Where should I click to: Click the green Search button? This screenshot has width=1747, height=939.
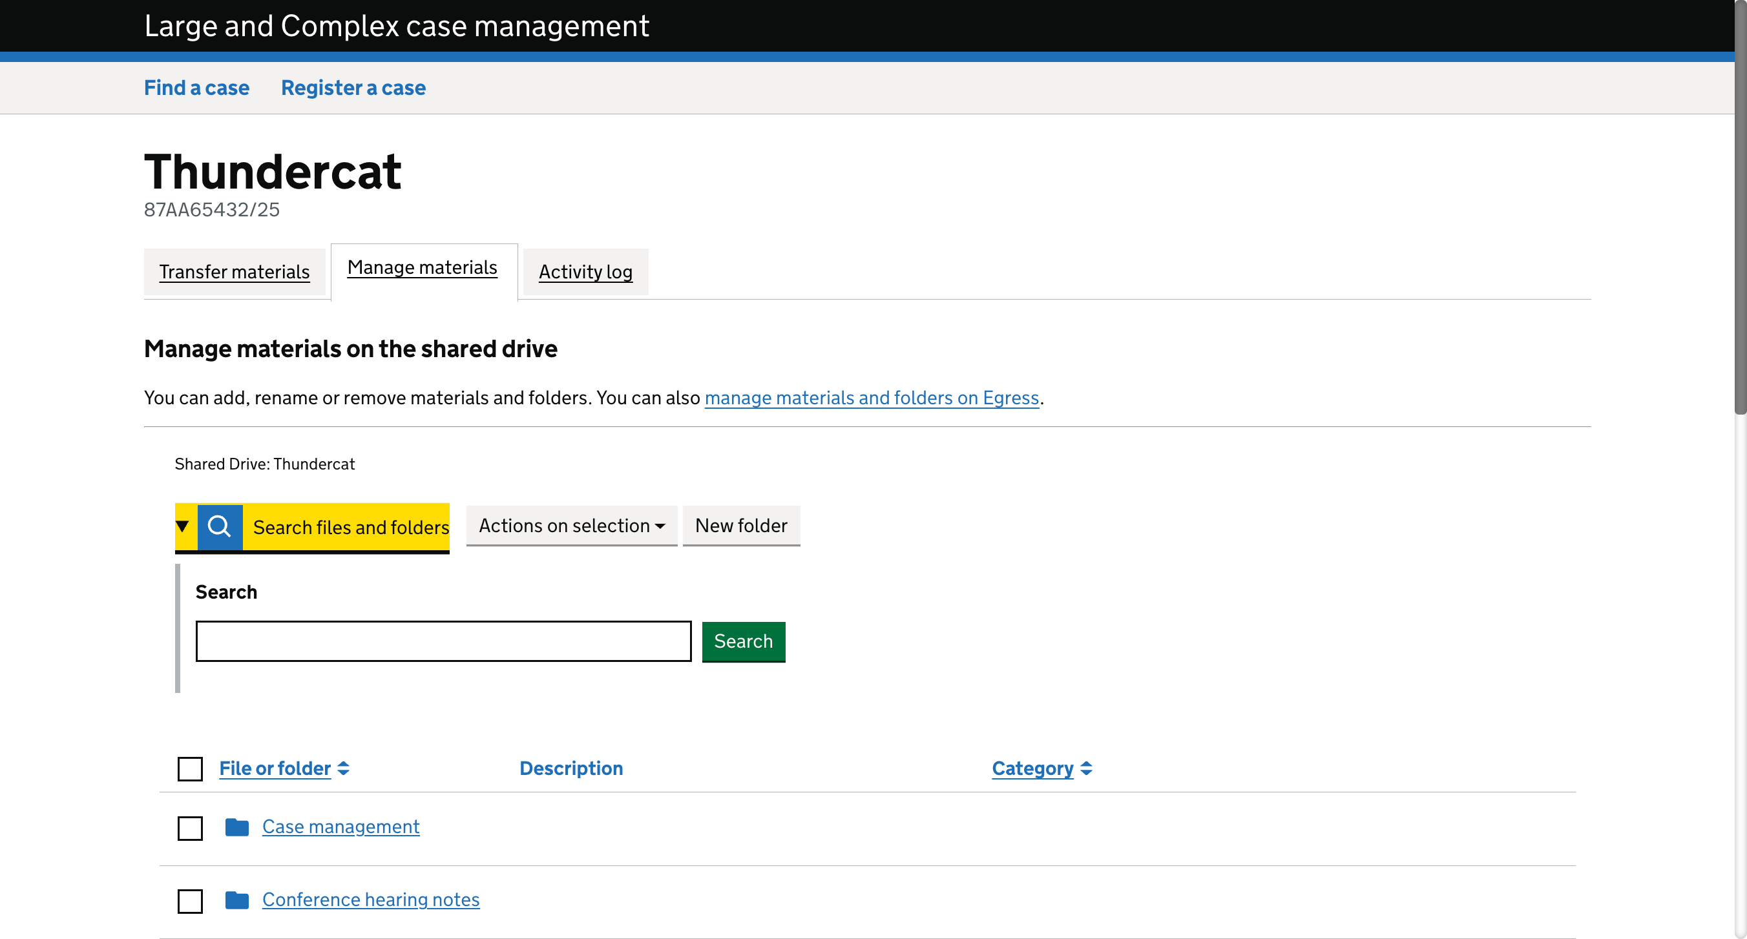[x=743, y=641]
